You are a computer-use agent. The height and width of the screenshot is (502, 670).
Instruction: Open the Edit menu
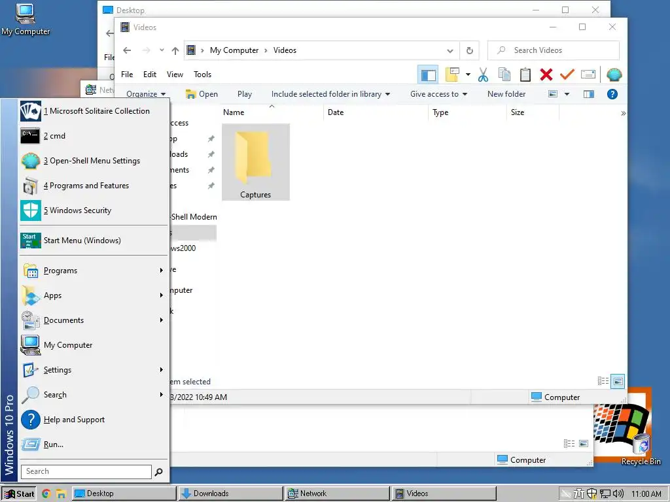[150, 75]
